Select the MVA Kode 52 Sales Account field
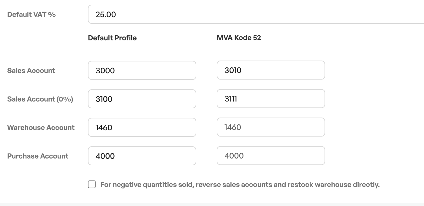The height and width of the screenshot is (206, 424). tap(271, 70)
